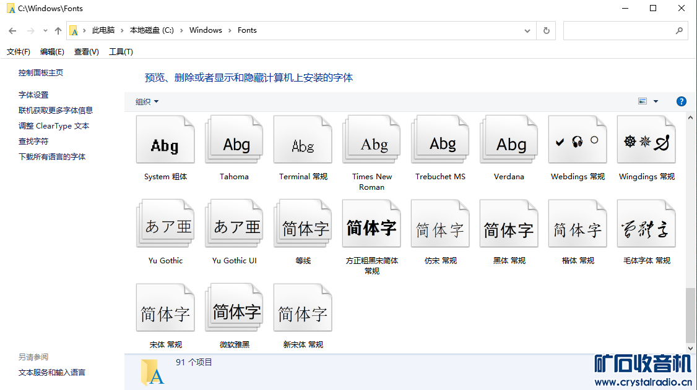Expand the chevron before 此电脑 breadcrumb
The height and width of the screenshot is (390, 697).
click(x=84, y=30)
